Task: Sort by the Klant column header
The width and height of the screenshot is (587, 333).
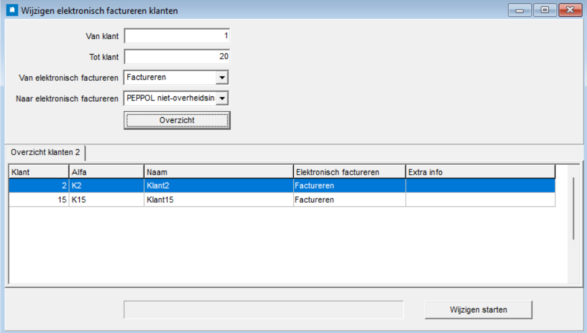Action: coord(39,172)
